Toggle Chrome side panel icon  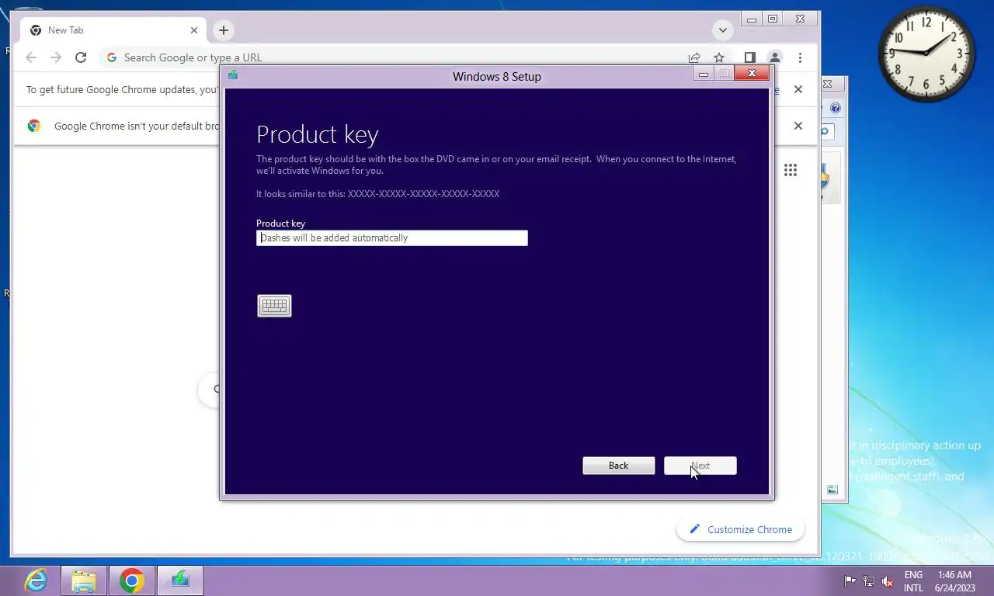749,57
